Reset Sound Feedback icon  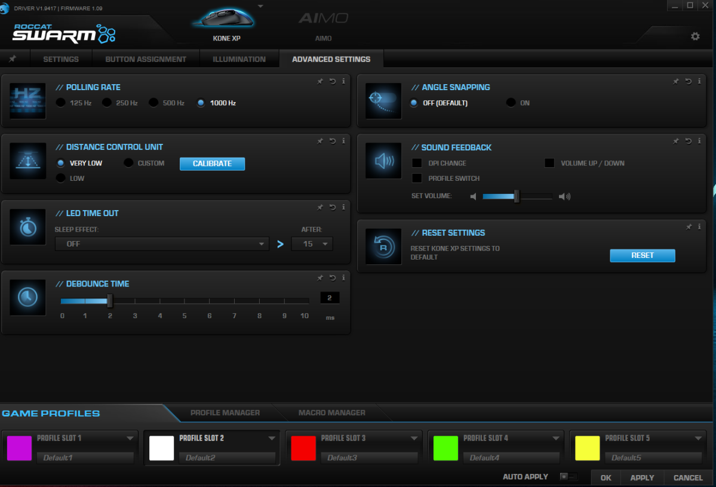tap(688, 141)
